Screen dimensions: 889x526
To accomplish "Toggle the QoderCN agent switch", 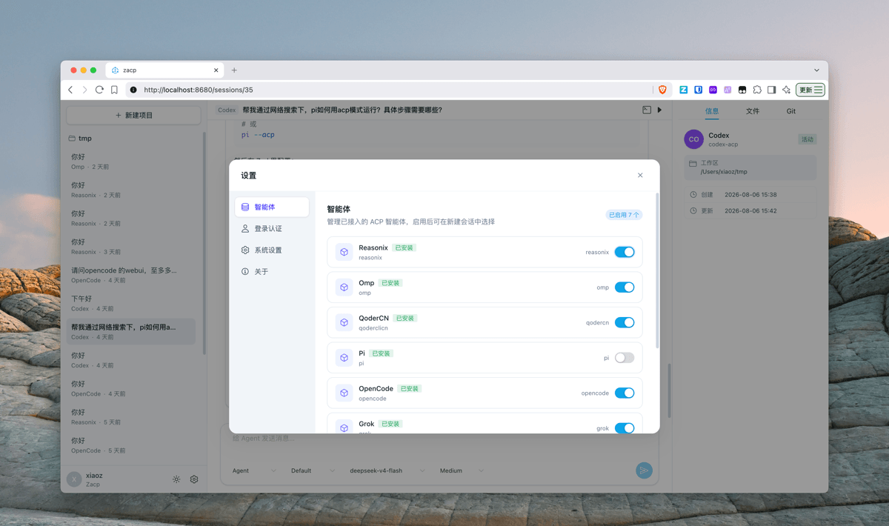I will point(625,322).
